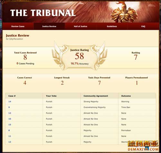Click the golden armored knight banner image
This screenshot has width=161, height=153.
click(124, 12)
